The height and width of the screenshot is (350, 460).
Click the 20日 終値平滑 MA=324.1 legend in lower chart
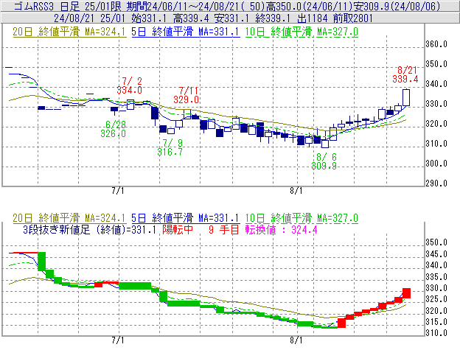point(69,218)
